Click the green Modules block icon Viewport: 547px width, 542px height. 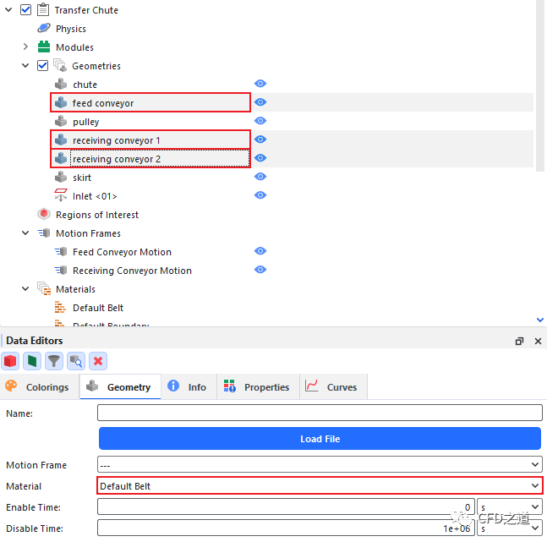pyautogui.click(x=44, y=47)
